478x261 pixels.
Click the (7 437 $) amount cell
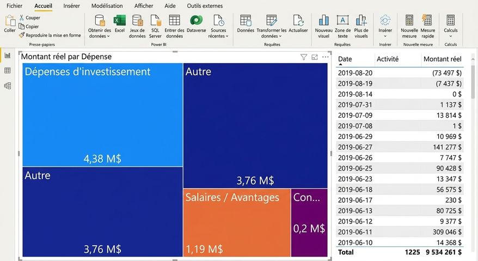click(449, 83)
